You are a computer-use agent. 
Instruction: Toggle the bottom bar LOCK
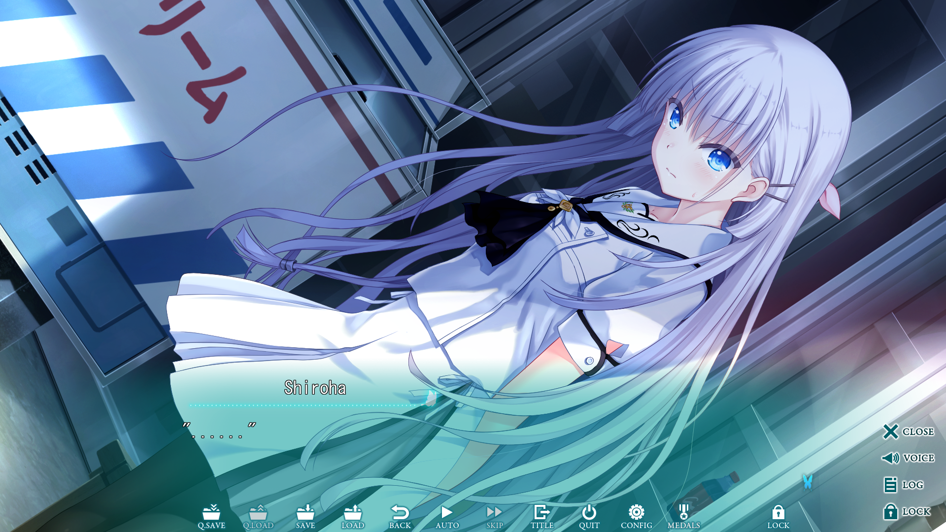(778, 517)
